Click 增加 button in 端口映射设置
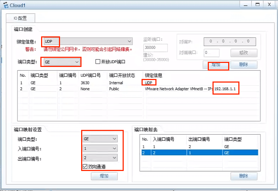This screenshot has height=191, width=278. 104,176
